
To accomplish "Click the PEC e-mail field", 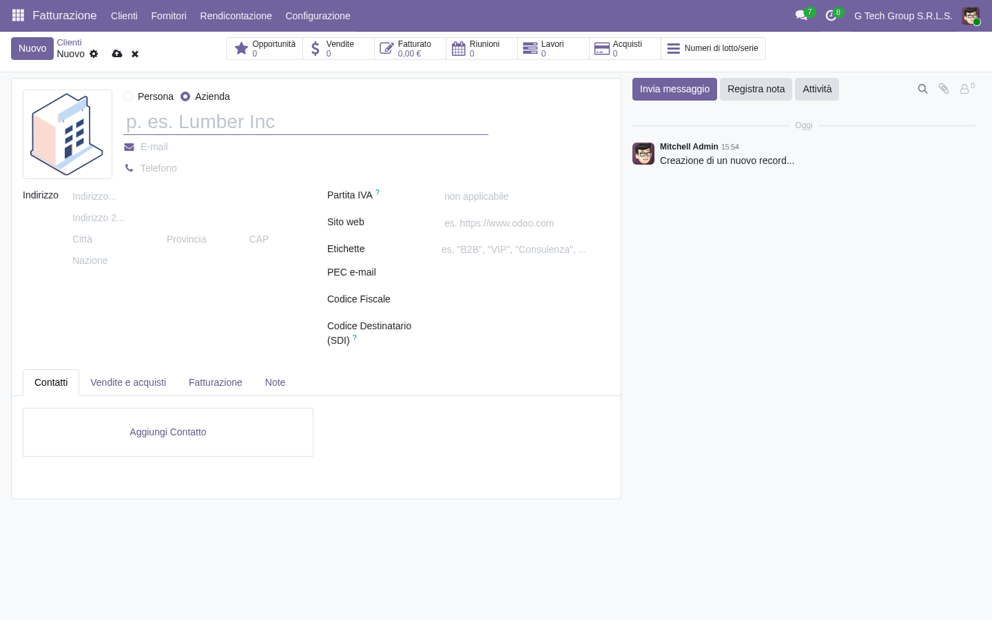I will click(x=525, y=273).
